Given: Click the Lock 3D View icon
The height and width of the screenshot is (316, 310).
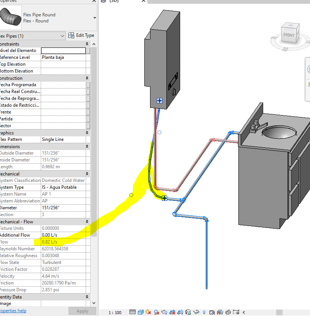Looking at the screenshot, I should coord(188,311).
